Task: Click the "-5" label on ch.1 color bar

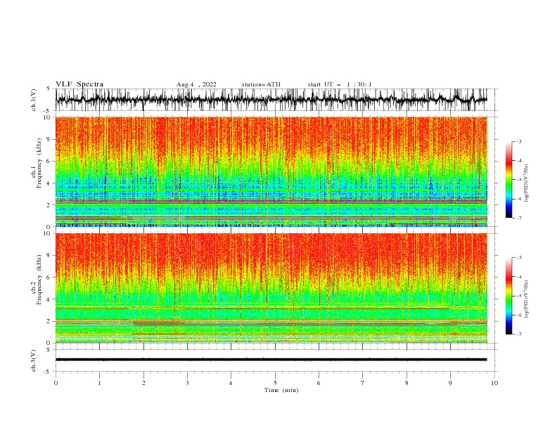Action: (518, 180)
